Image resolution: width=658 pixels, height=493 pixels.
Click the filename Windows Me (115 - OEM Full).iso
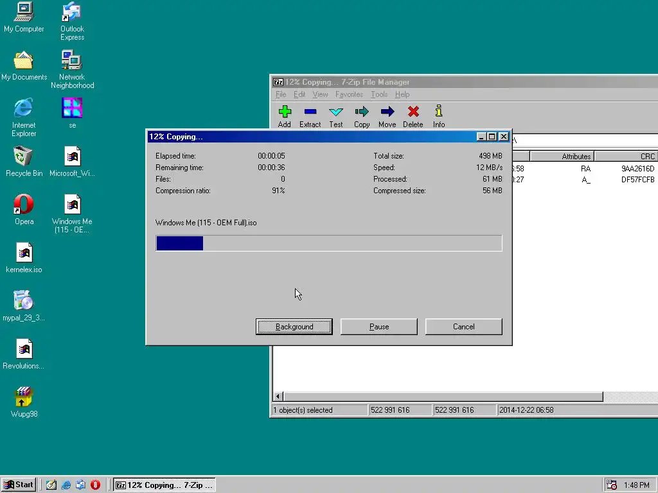coord(206,223)
